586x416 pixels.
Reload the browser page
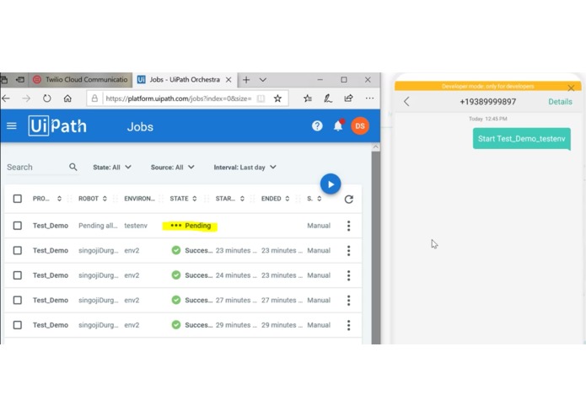46,99
